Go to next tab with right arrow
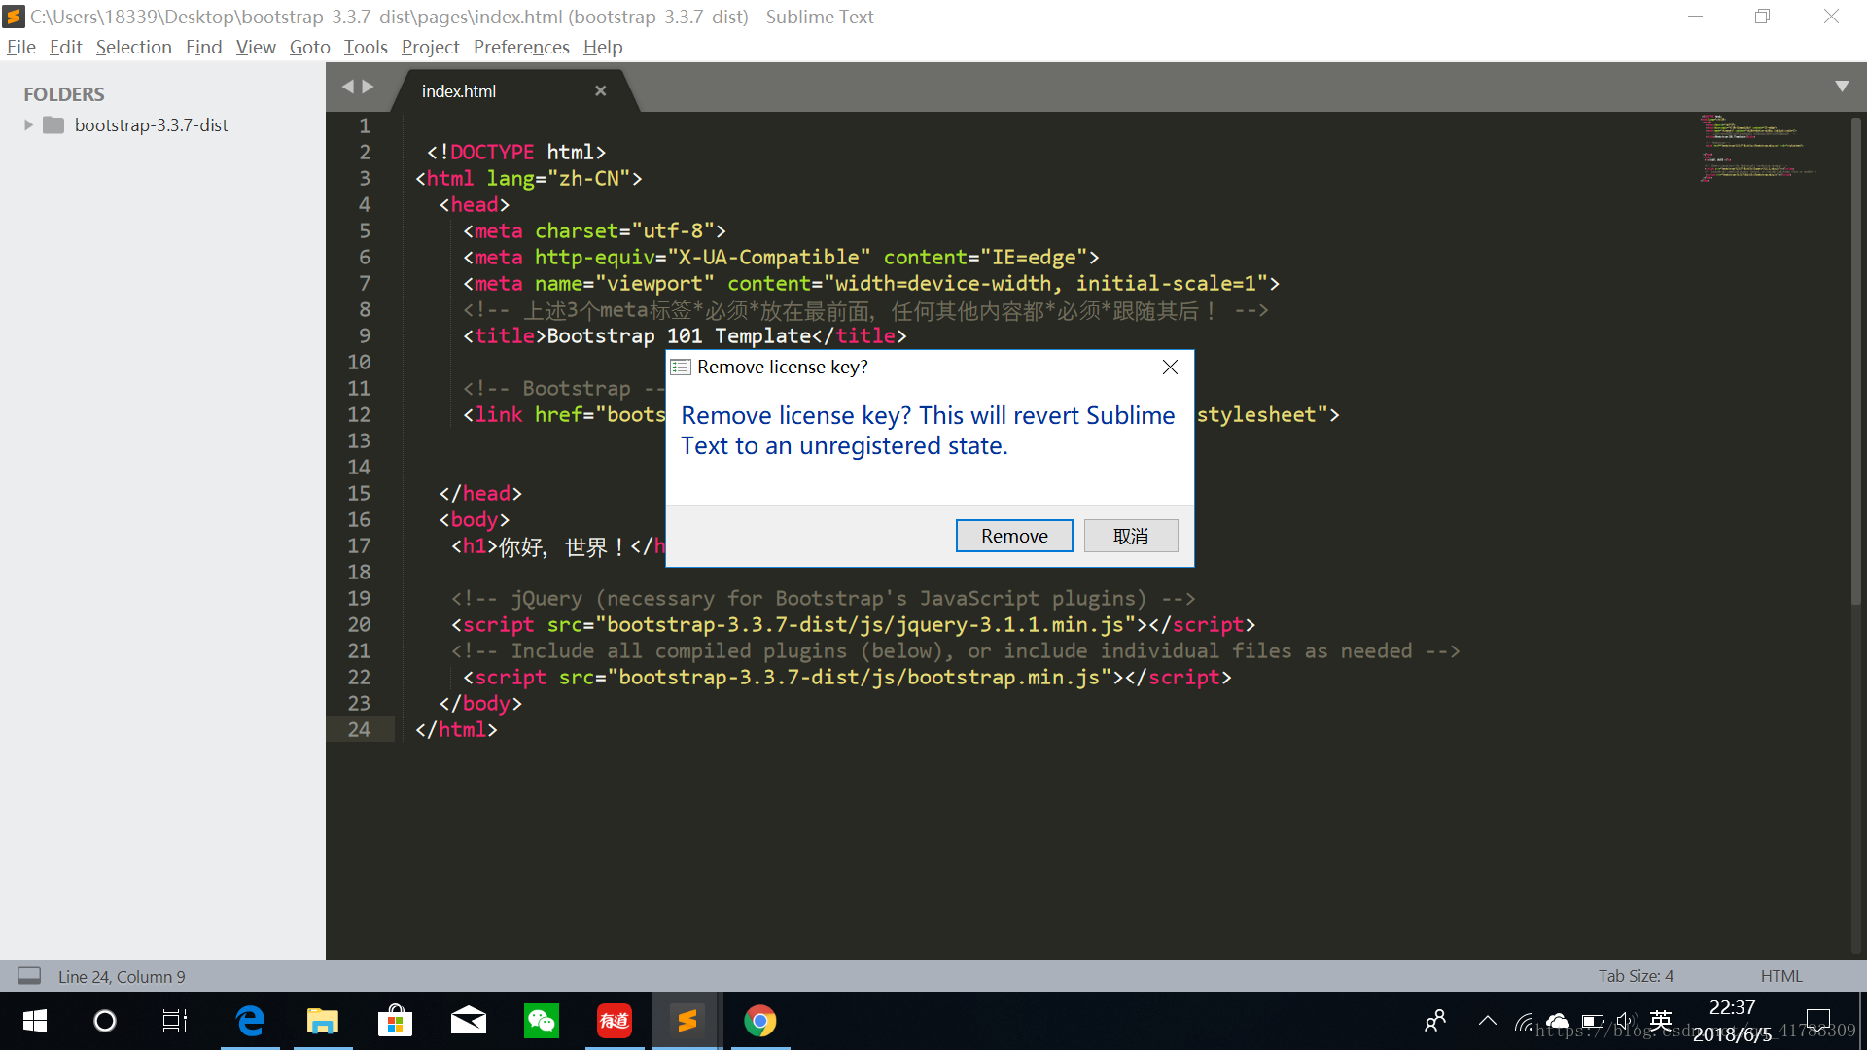Screen dimensions: 1867x1050 coord(368,87)
